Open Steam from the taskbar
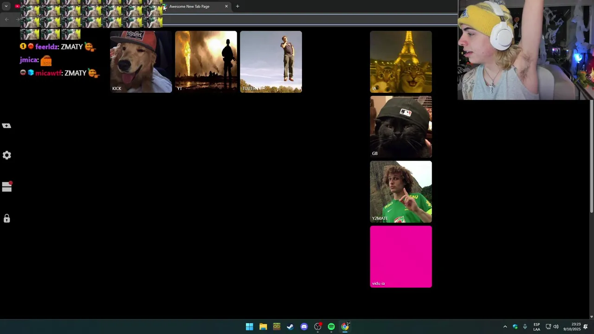The image size is (594, 334). point(290,327)
